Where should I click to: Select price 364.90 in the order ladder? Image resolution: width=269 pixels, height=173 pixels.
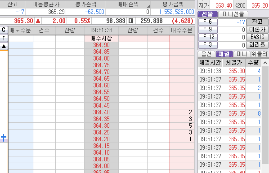(x=101, y=45)
